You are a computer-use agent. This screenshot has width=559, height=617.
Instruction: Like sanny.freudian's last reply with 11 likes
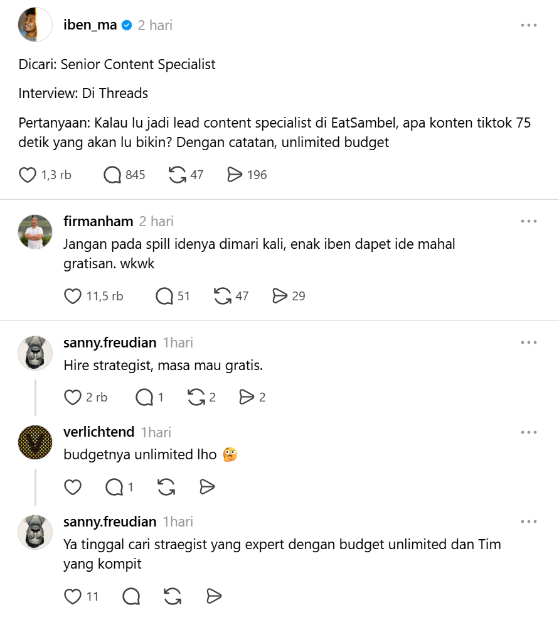(x=73, y=596)
